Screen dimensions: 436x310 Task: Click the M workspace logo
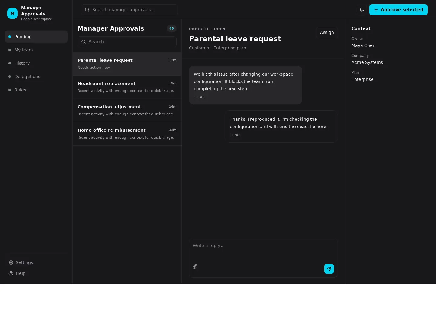coord(12,13)
